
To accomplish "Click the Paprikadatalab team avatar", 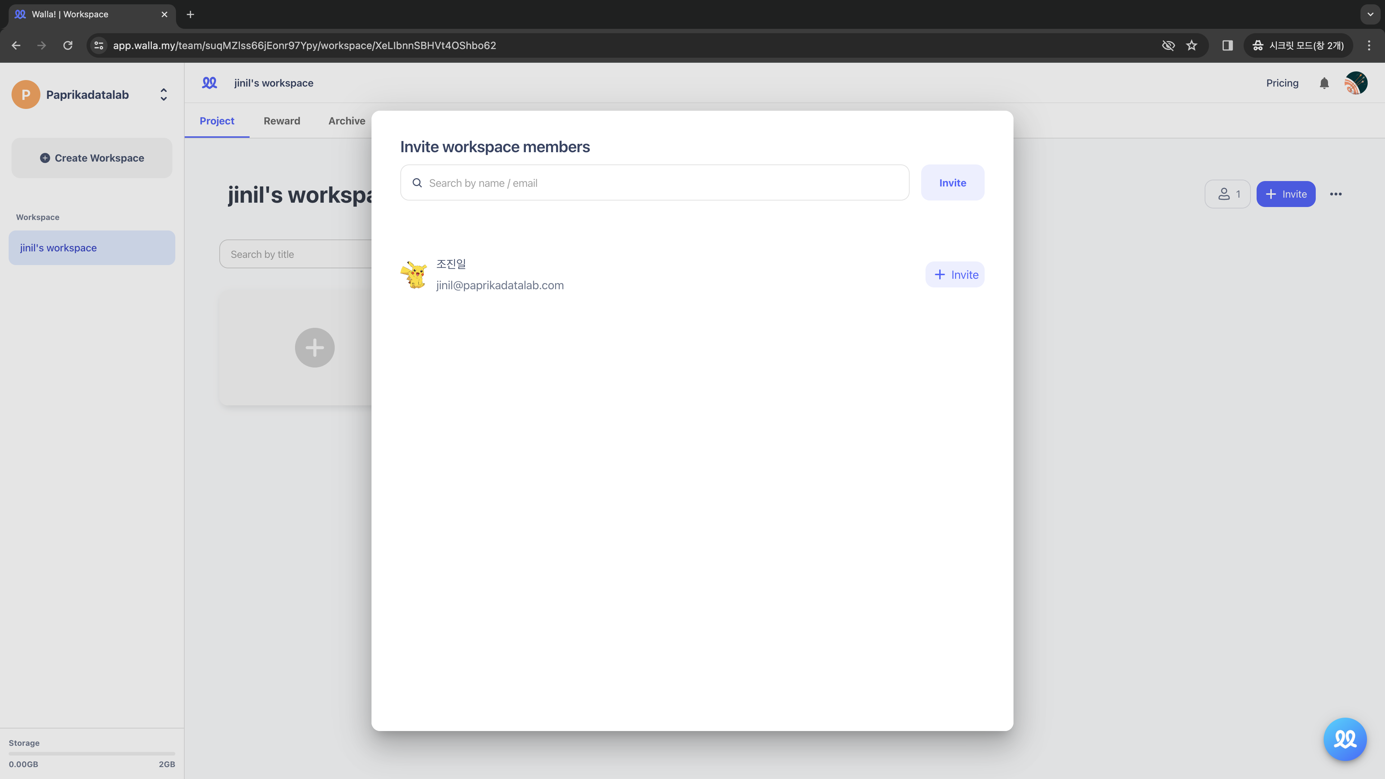I will click(25, 94).
